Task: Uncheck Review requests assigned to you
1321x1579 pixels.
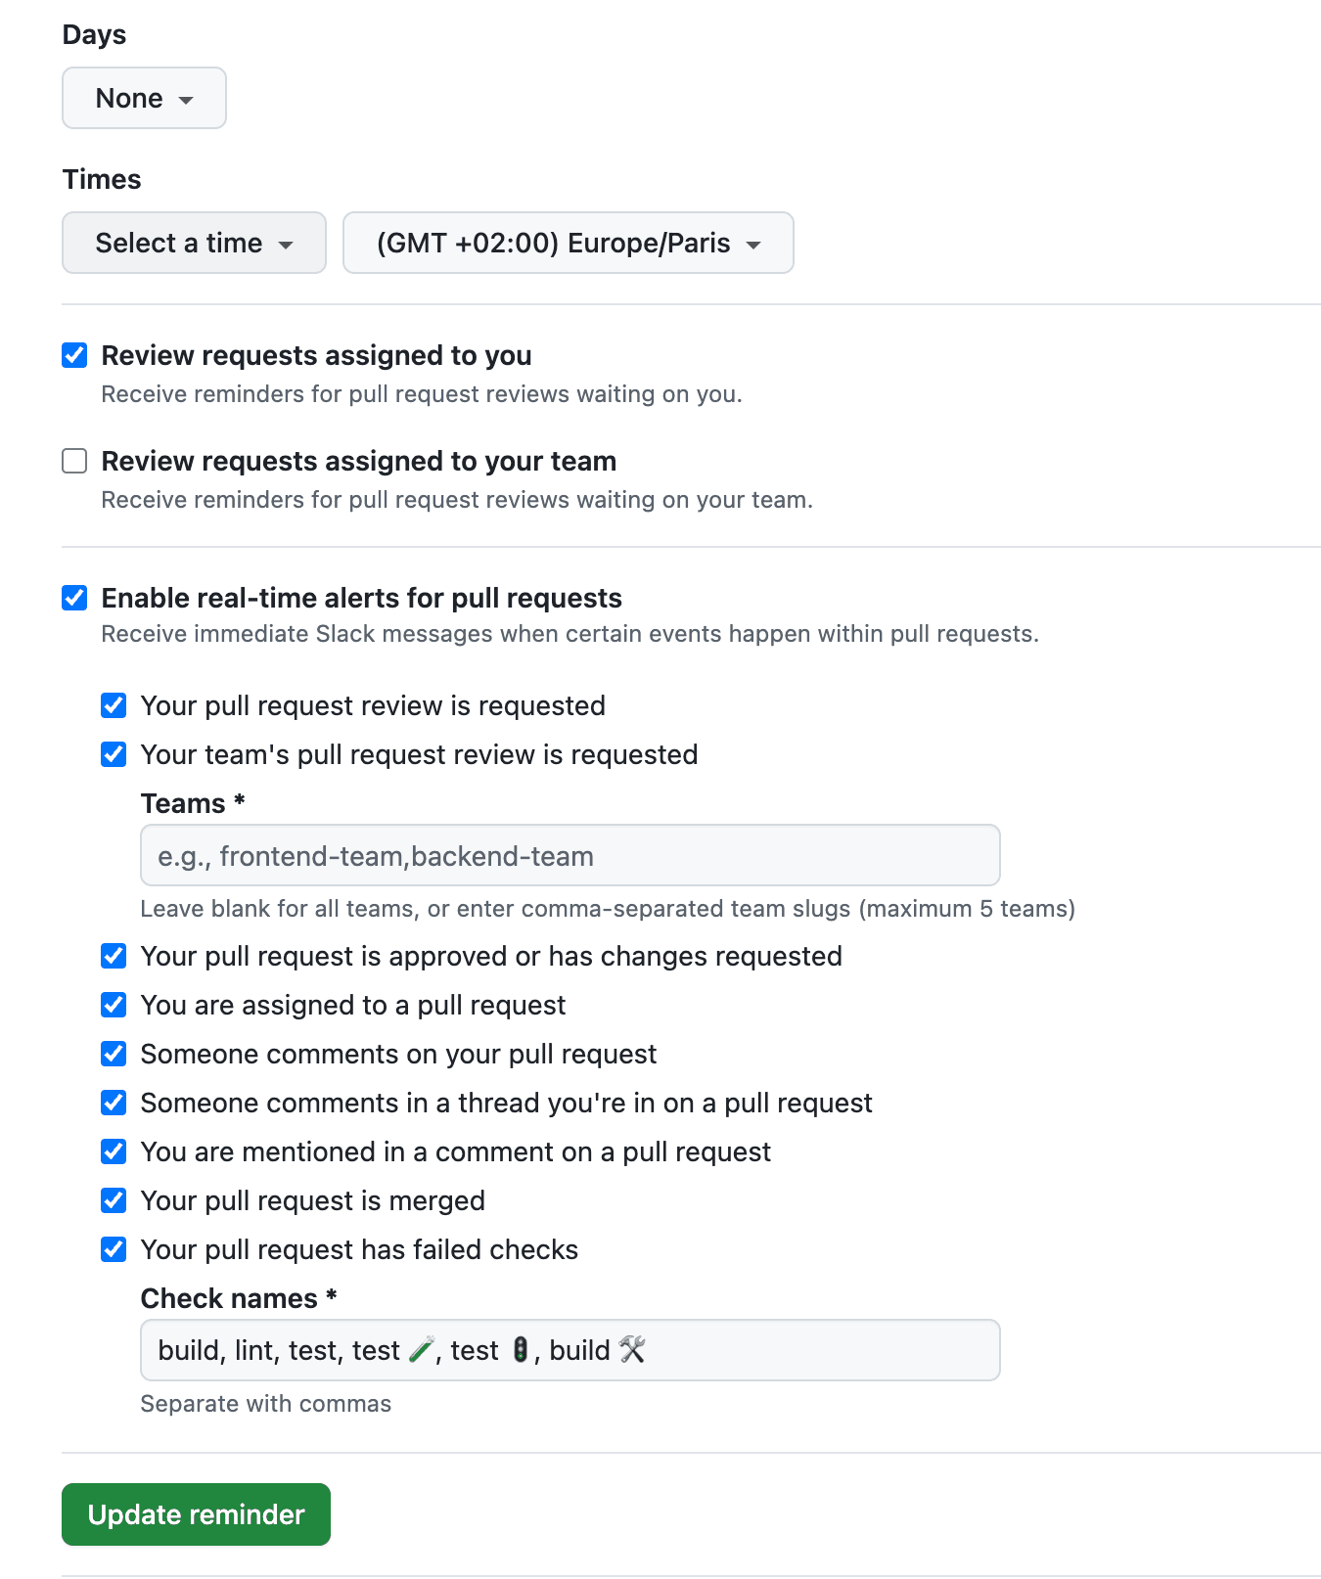Action: (x=74, y=355)
